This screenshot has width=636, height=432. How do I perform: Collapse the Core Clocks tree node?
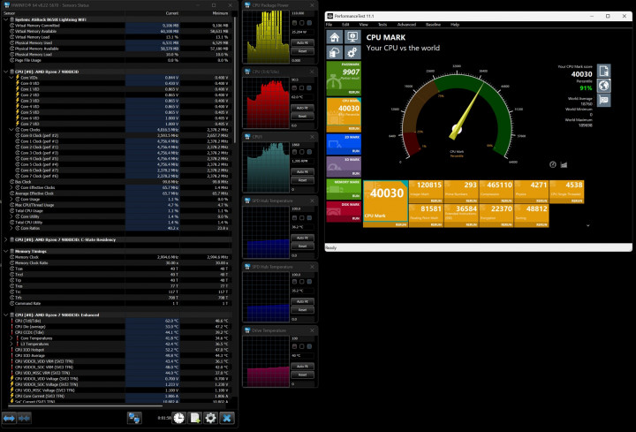click(11, 130)
